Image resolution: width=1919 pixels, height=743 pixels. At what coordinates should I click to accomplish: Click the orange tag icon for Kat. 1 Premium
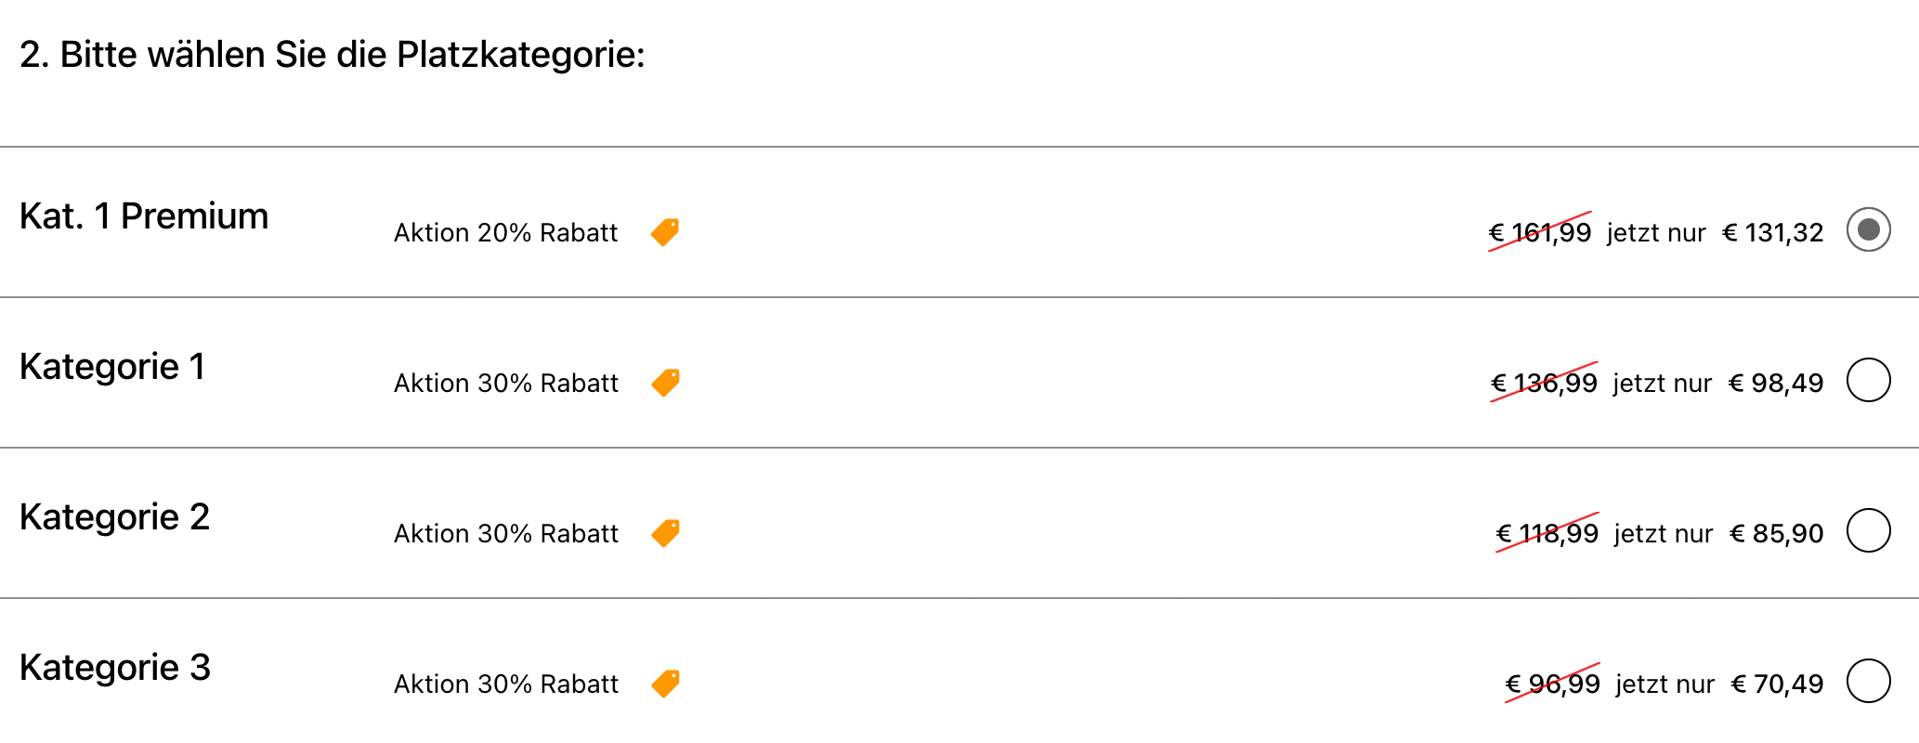665,232
